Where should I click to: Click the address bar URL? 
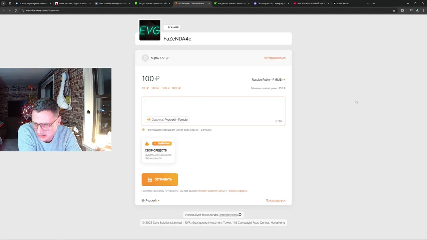43,10
